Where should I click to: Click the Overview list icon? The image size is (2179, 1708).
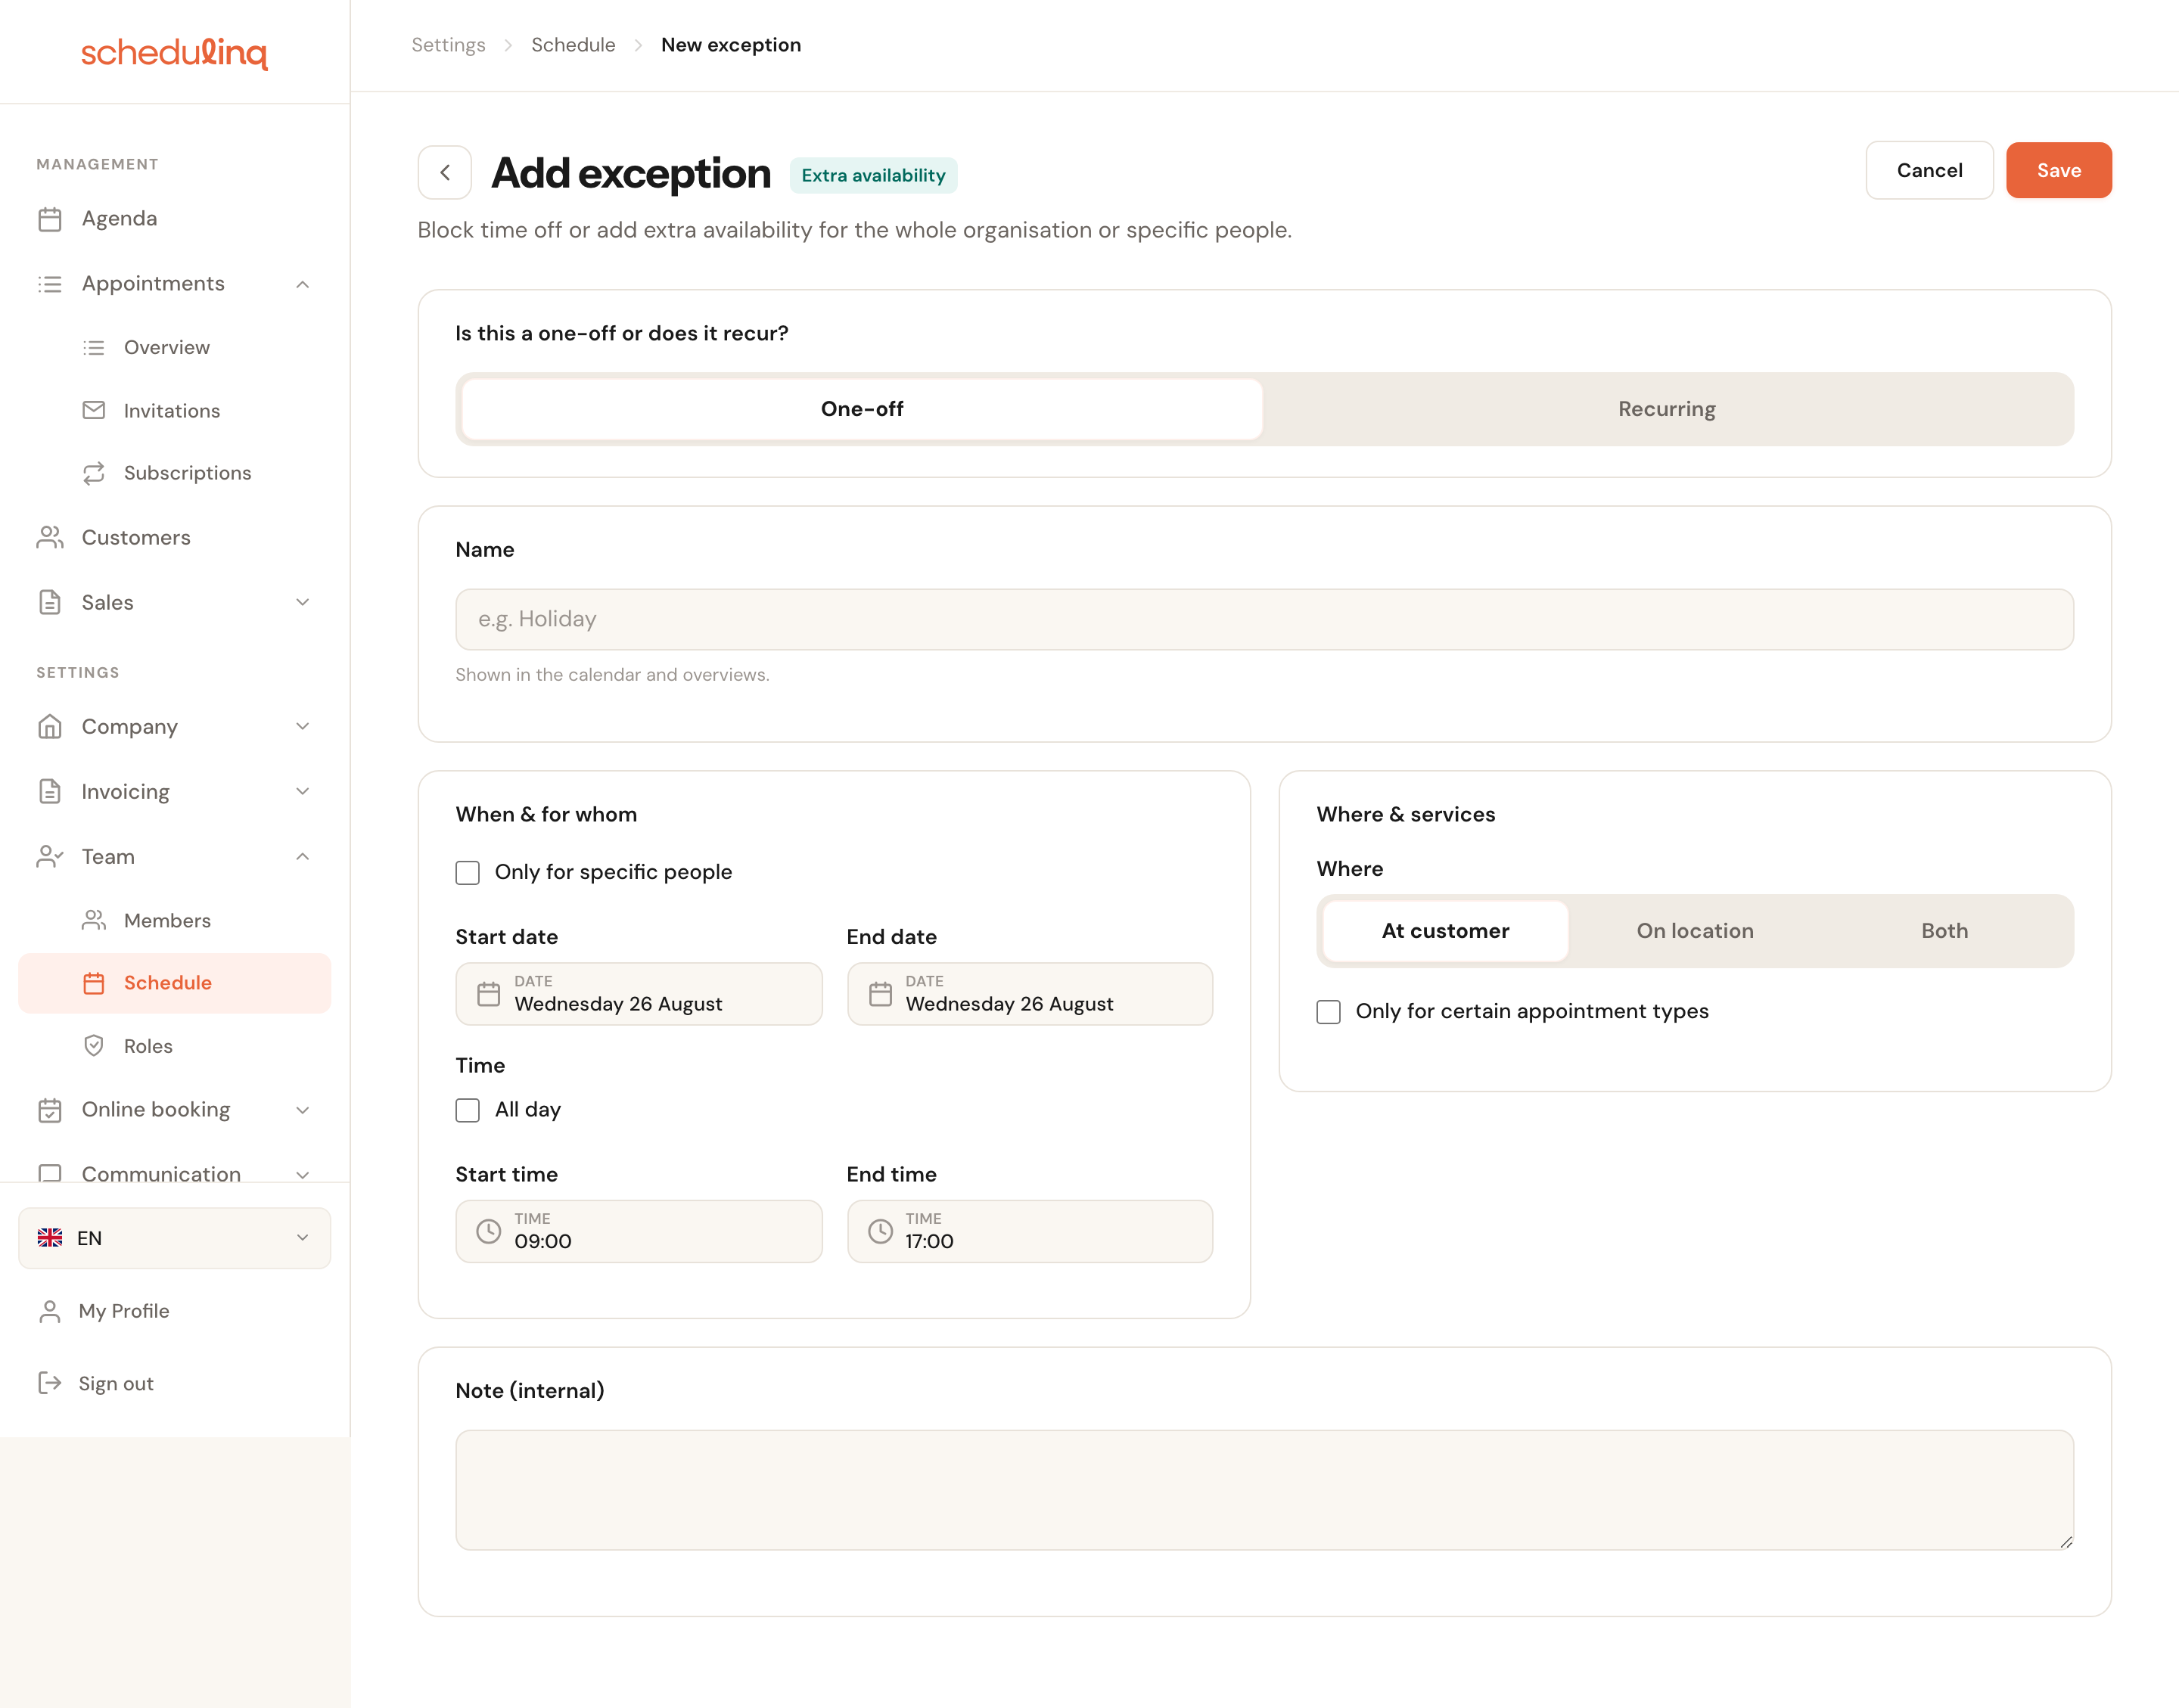pyautogui.click(x=94, y=348)
